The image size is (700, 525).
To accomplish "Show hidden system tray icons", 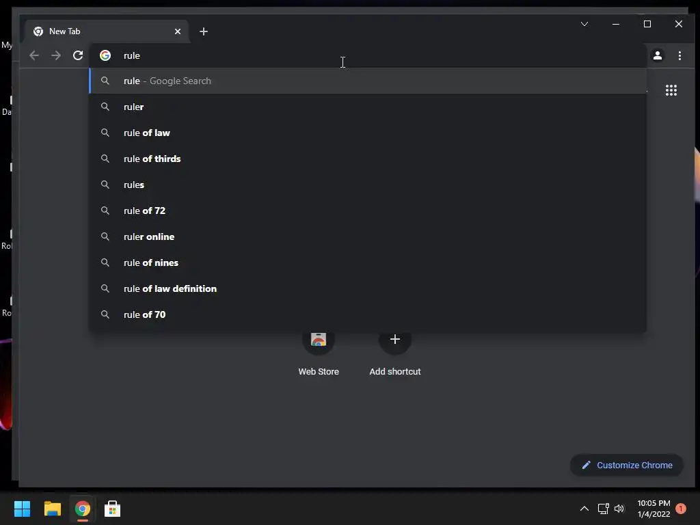I will coord(584,509).
